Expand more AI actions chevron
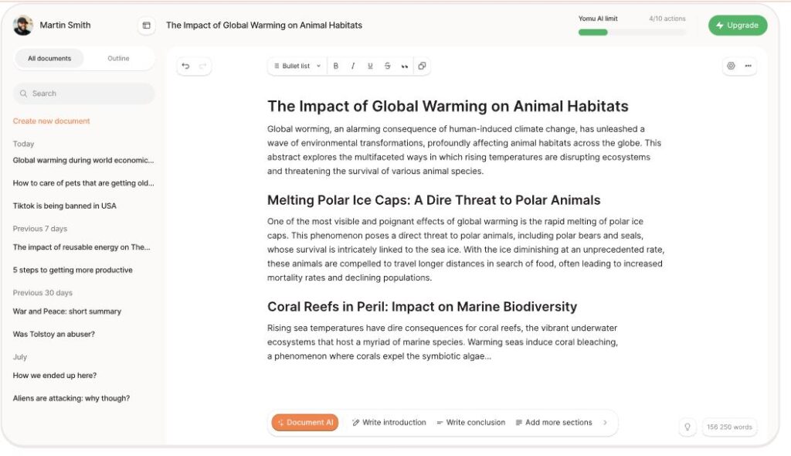The width and height of the screenshot is (791, 456). click(605, 422)
